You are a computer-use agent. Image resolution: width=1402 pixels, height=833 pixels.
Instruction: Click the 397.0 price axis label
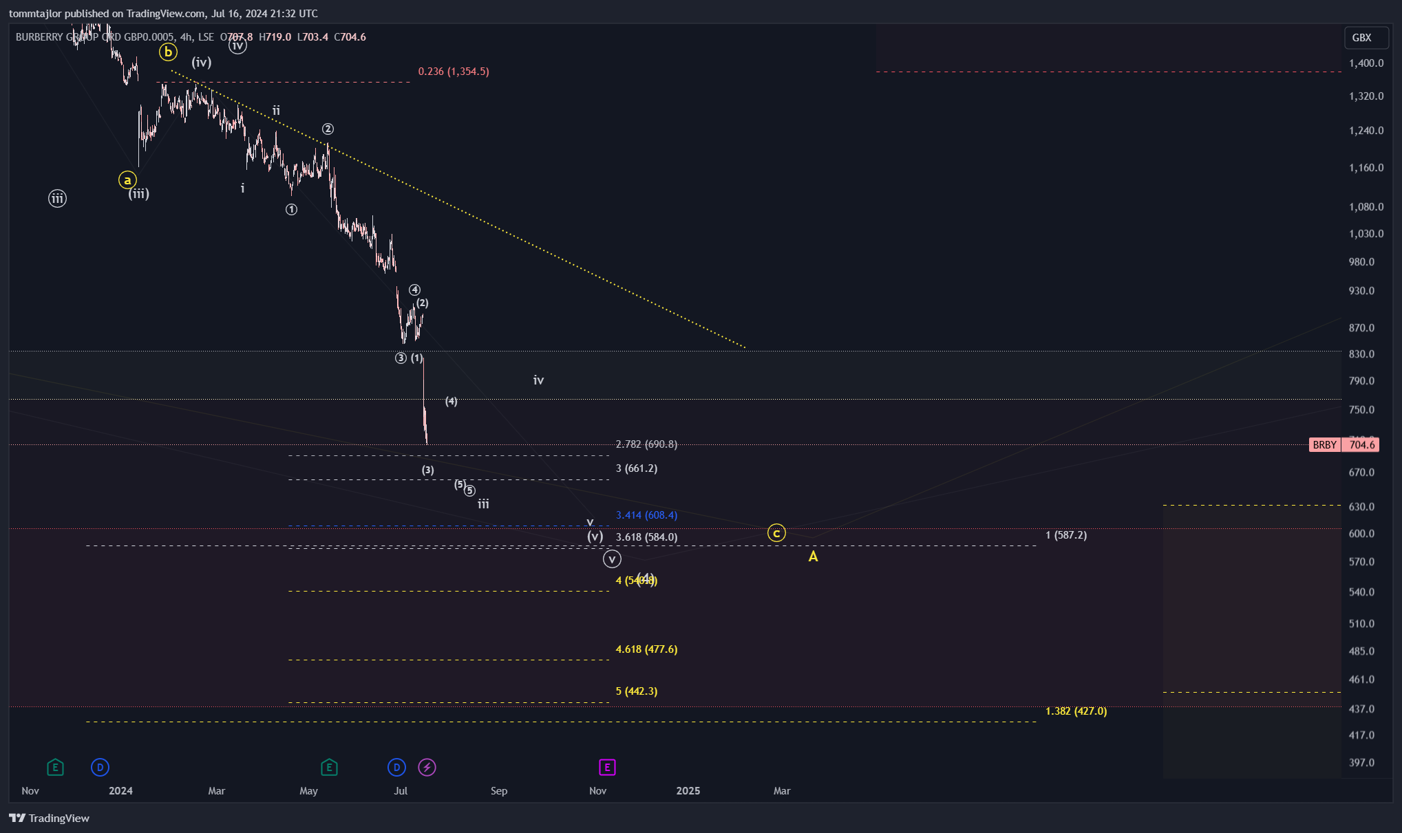click(1361, 763)
